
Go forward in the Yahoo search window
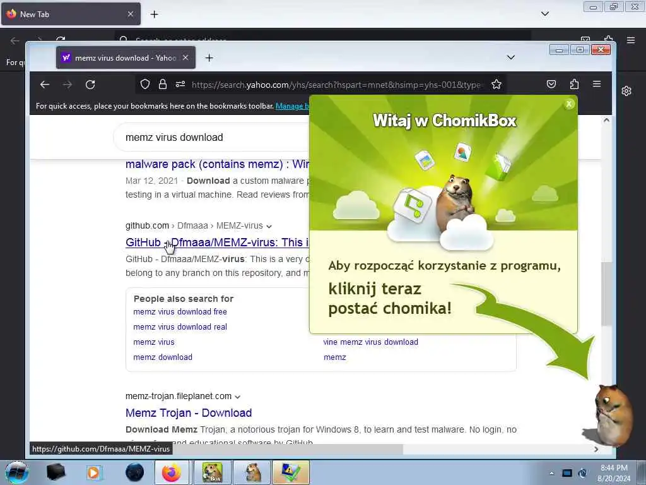[x=67, y=85]
